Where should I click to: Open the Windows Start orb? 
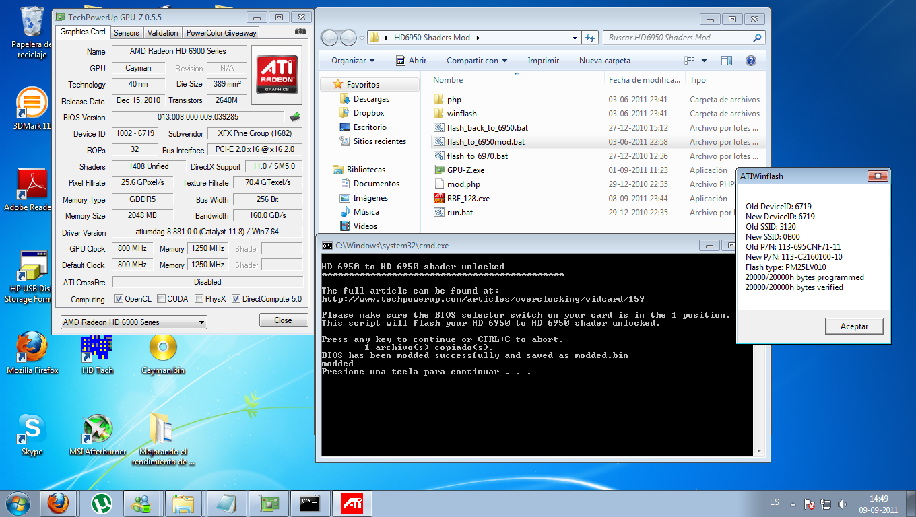(x=18, y=503)
